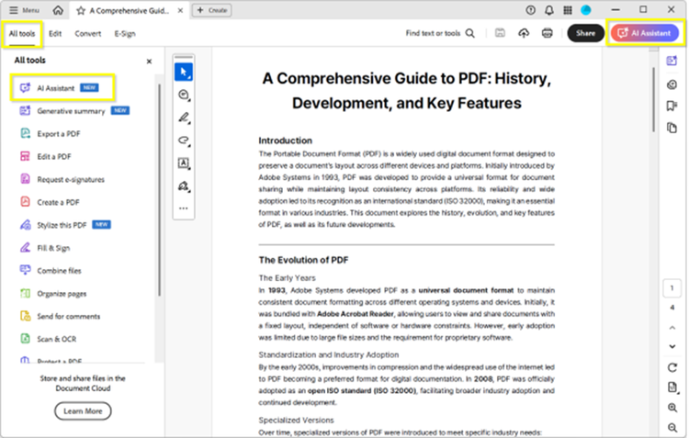Choose the add comment tool
This screenshot has width=689, height=438.
tap(184, 95)
